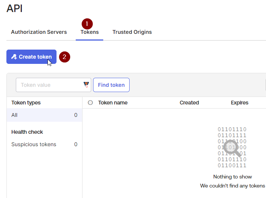The height and width of the screenshot is (198, 266).
Task: Sort by Token name column header
Action: pos(113,103)
